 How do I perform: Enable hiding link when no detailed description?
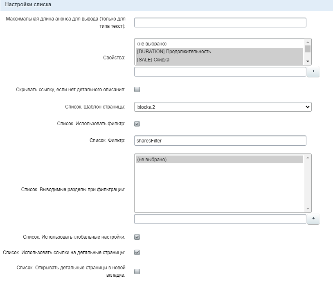(x=137, y=90)
